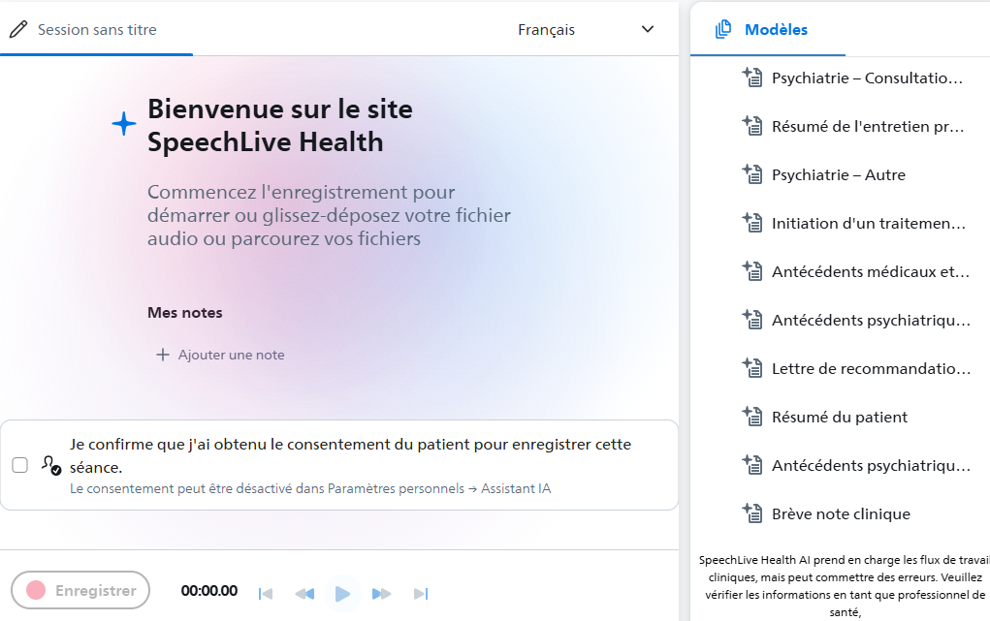
Task: Click the 'Bienvenue sur le site SpeechLive Health' heading
Action: coord(279,125)
